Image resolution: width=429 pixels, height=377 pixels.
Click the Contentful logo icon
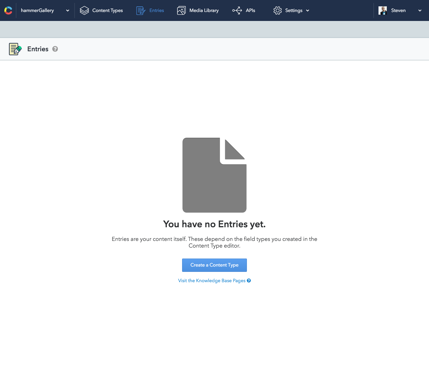tap(8, 11)
